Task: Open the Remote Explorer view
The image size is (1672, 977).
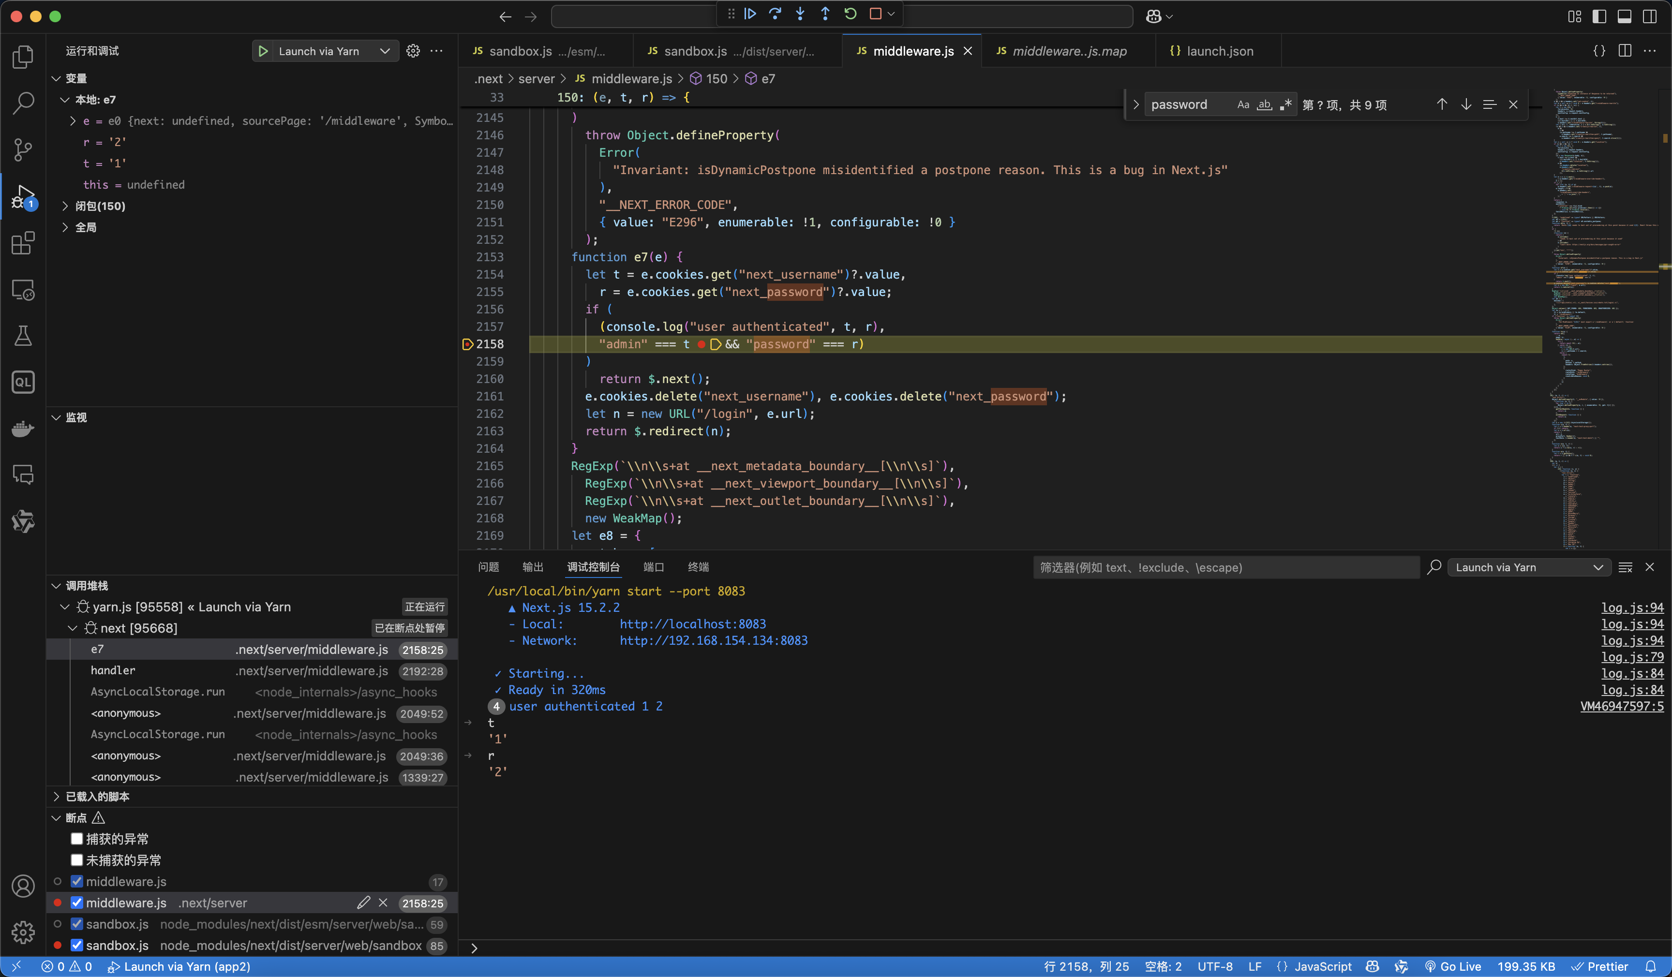Action: [x=23, y=290]
